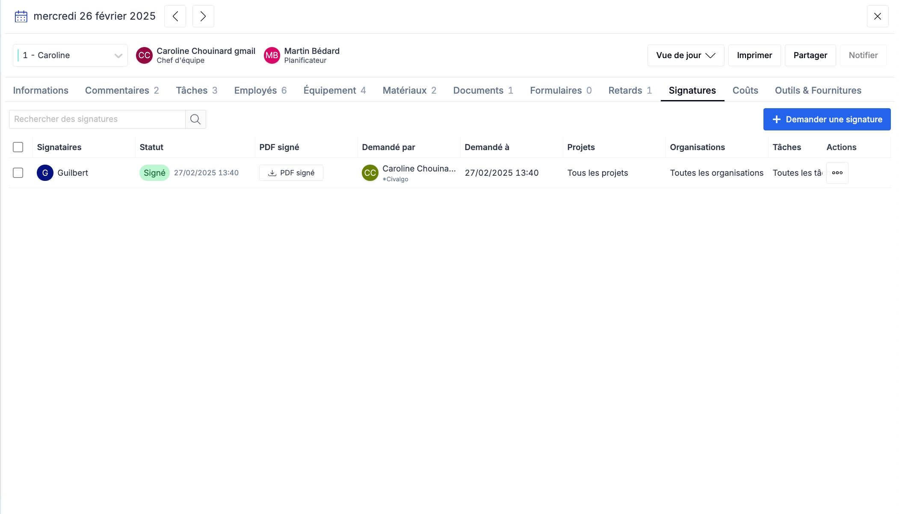This screenshot has width=899, height=514.
Task: Go to next day arrow
Action: click(203, 16)
